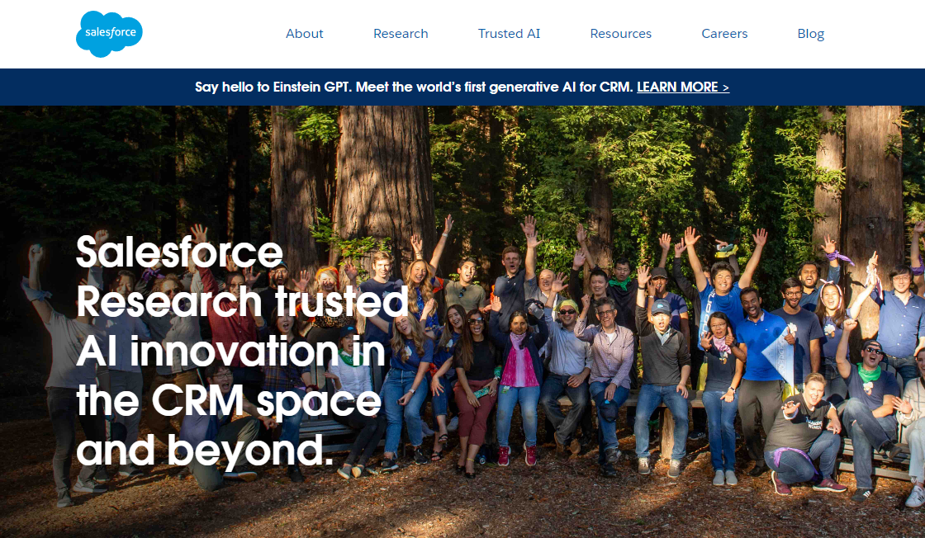Select Trusted AI in navigation
The width and height of the screenshot is (925, 538).
pos(509,34)
